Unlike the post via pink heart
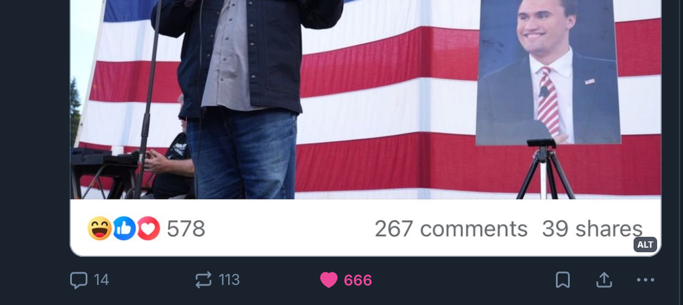Viewport: 683px width, 305px height. click(329, 280)
